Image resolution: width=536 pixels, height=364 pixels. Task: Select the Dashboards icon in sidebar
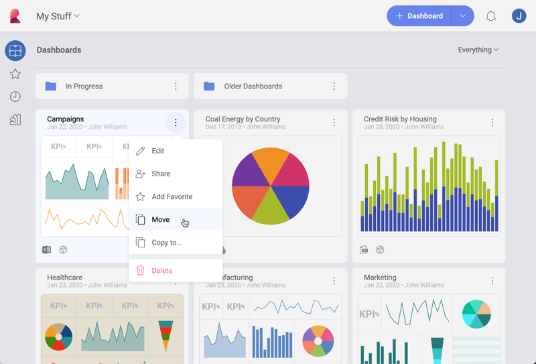click(15, 51)
